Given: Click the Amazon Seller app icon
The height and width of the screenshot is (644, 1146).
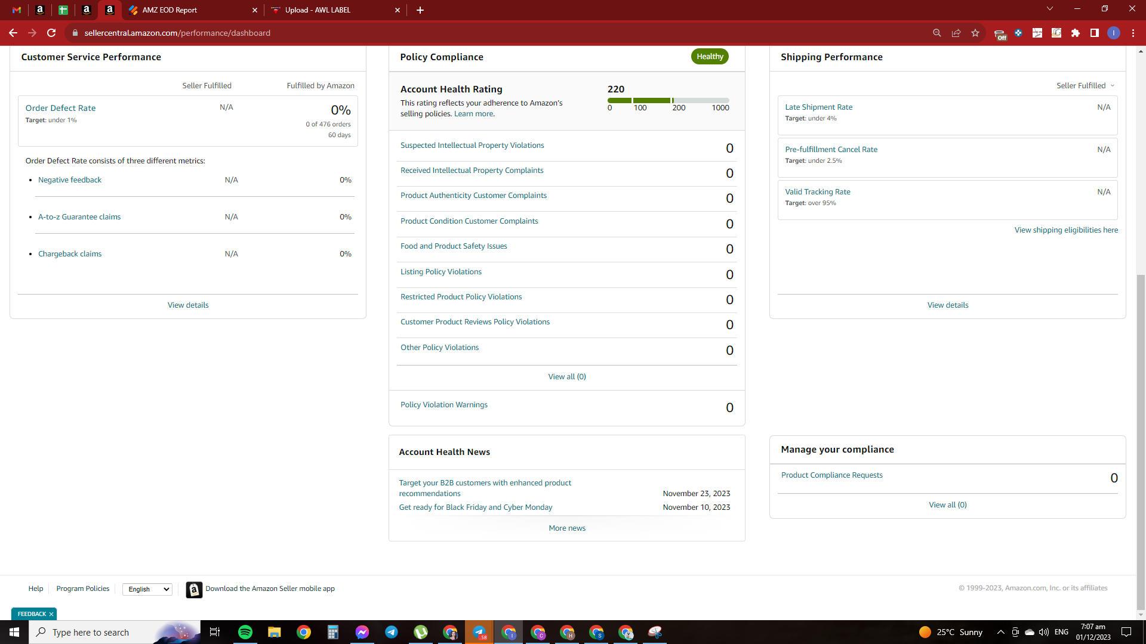Looking at the screenshot, I should click(x=194, y=590).
